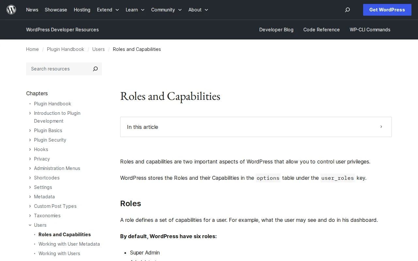Viewport: 418px width, 261px height.
Task: Click the arrow icon beside Hooks chapter
Action: [x=30, y=149]
